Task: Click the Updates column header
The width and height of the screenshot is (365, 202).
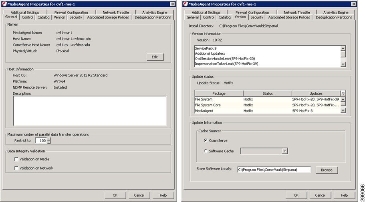Action: [x=316, y=94]
